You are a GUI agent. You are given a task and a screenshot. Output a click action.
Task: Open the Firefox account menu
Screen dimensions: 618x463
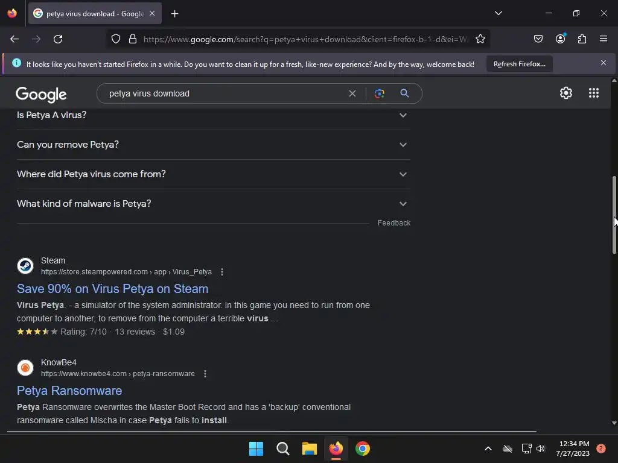[561, 39]
